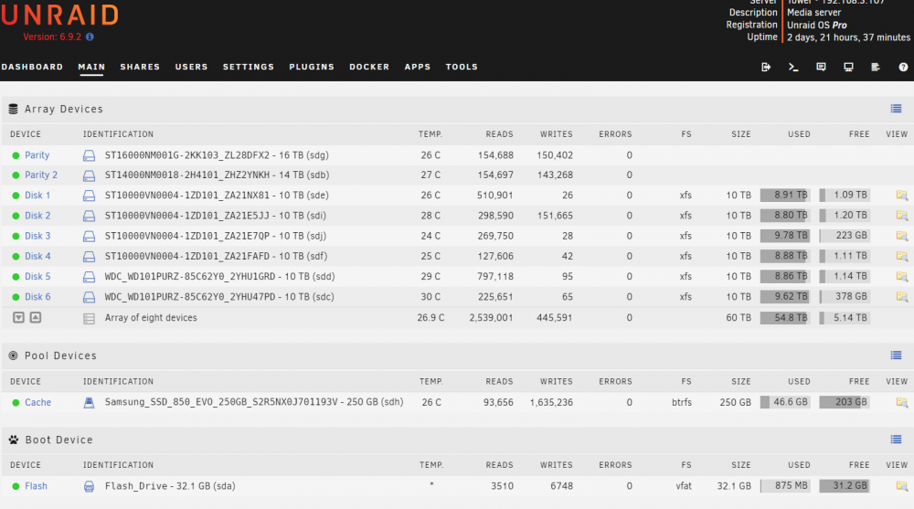Viewport: 914px width, 509px height.
Task: Browse Cache using its view folder icon
Action: click(x=902, y=402)
